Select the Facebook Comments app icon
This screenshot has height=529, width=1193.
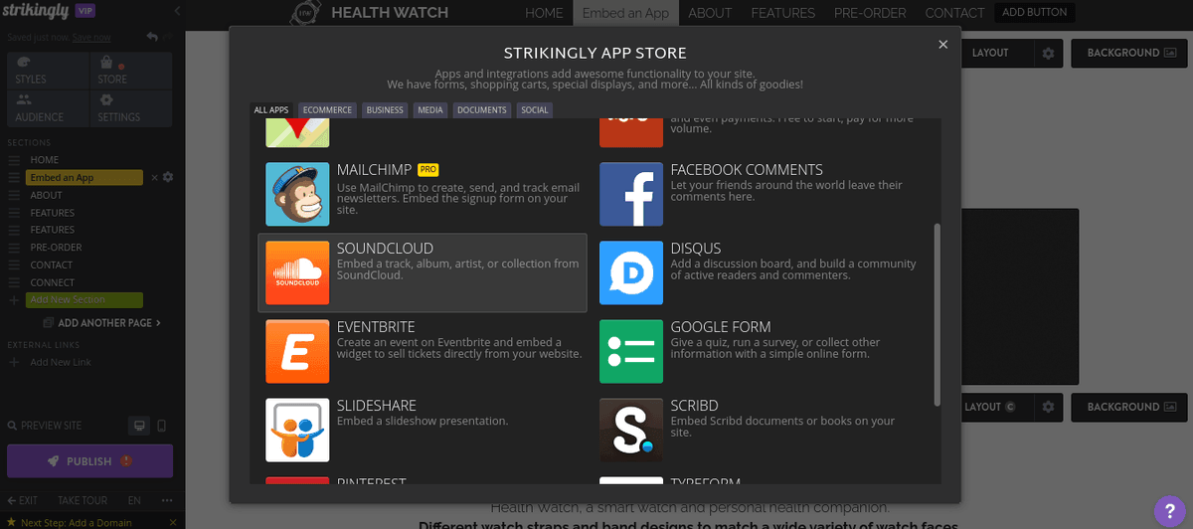(x=631, y=195)
